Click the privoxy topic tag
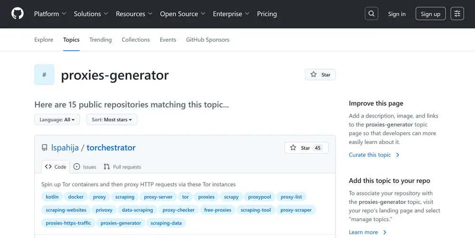The height and width of the screenshot is (238, 475). pyautogui.click(x=104, y=210)
